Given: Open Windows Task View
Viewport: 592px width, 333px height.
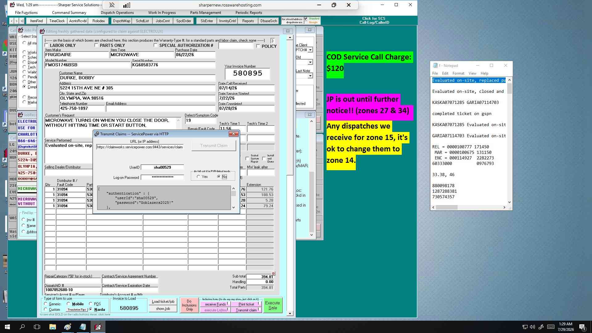Looking at the screenshot, I should pyautogui.click(x=37, y=327).
